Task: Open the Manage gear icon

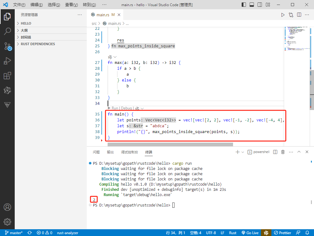Action: 7,222
